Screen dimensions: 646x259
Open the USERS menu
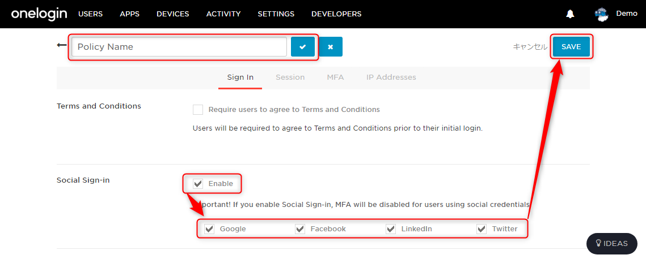(x=90, y=14)
